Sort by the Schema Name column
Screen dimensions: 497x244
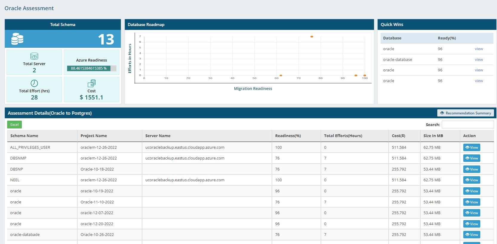(x=42, y=136)
